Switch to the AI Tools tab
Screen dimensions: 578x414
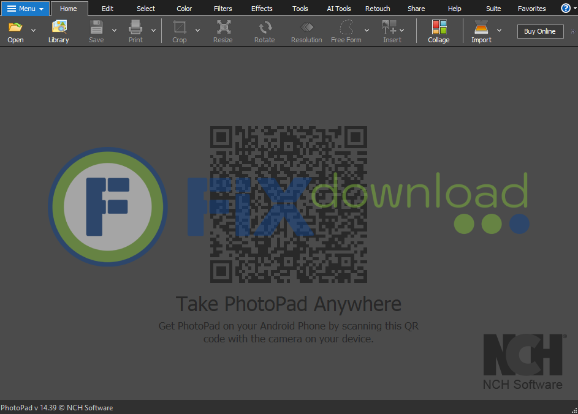coord(339,9)
